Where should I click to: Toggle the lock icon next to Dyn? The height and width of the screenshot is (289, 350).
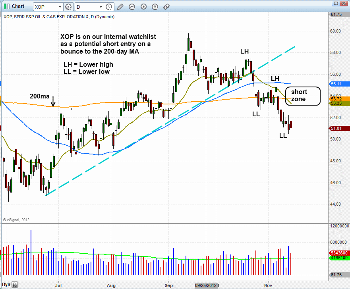click(x=14, y=285)
